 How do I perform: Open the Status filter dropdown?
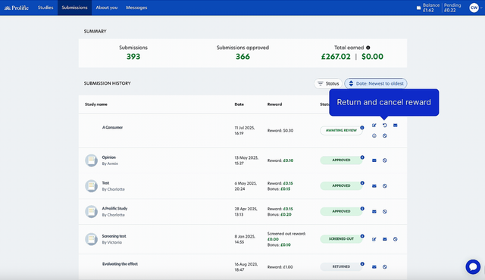pos(328,84)
